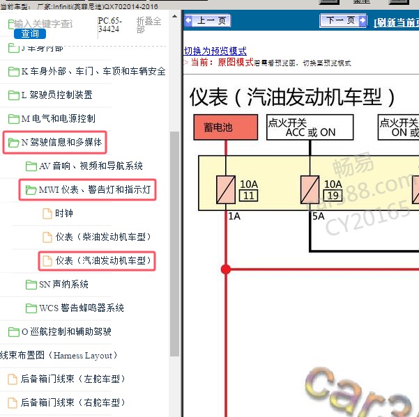Click folder icon beside K 车身外部
Viewport: 419px width, 417px height.
coord(14,72)
